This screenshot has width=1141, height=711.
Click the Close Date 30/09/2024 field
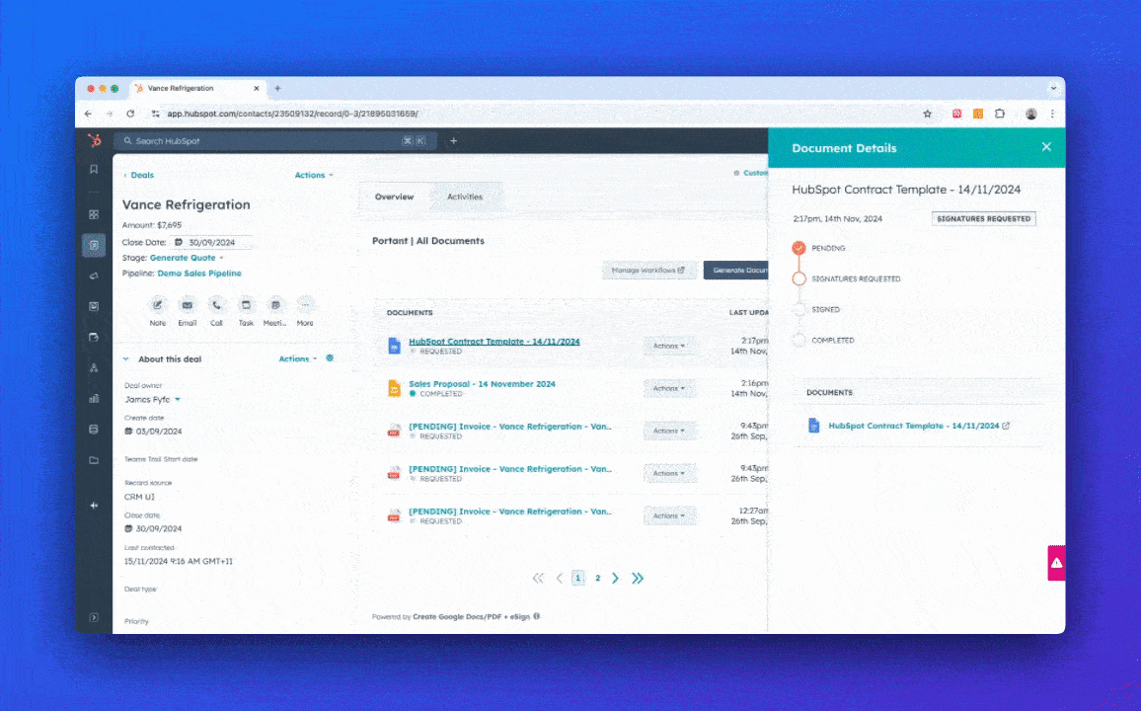(212, 242)
